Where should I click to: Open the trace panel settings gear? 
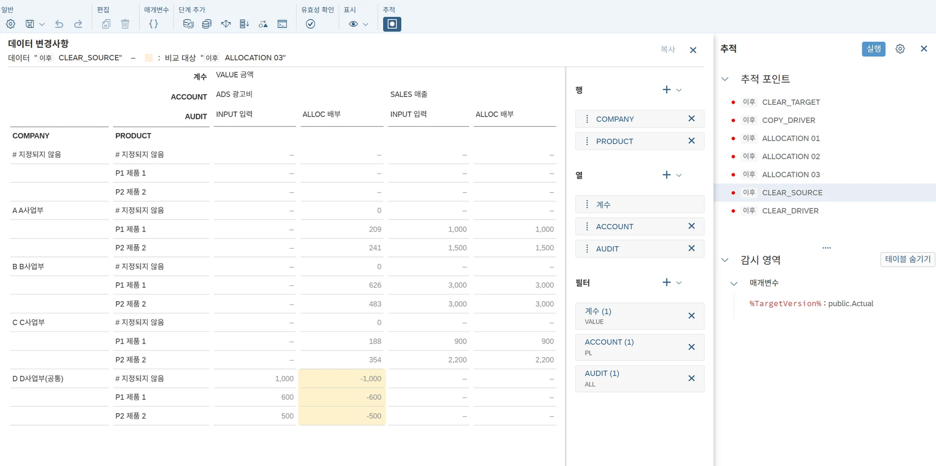(x=900, y=49)
